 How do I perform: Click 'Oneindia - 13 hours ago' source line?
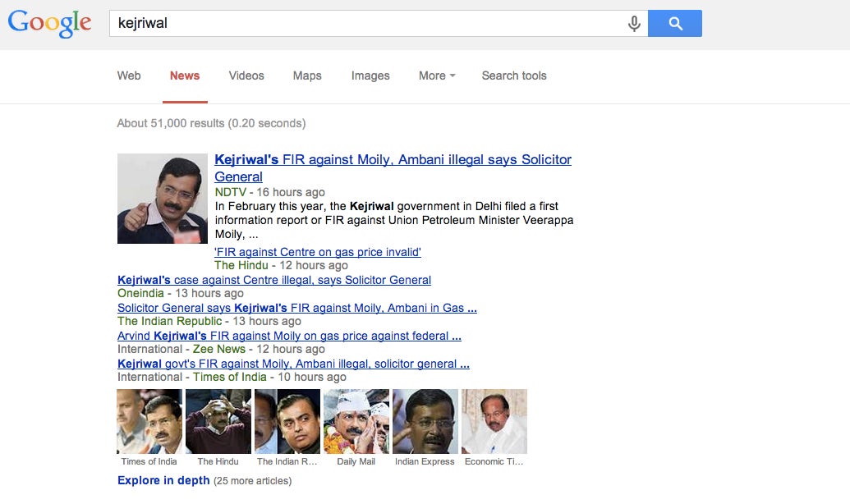(181, 293)
